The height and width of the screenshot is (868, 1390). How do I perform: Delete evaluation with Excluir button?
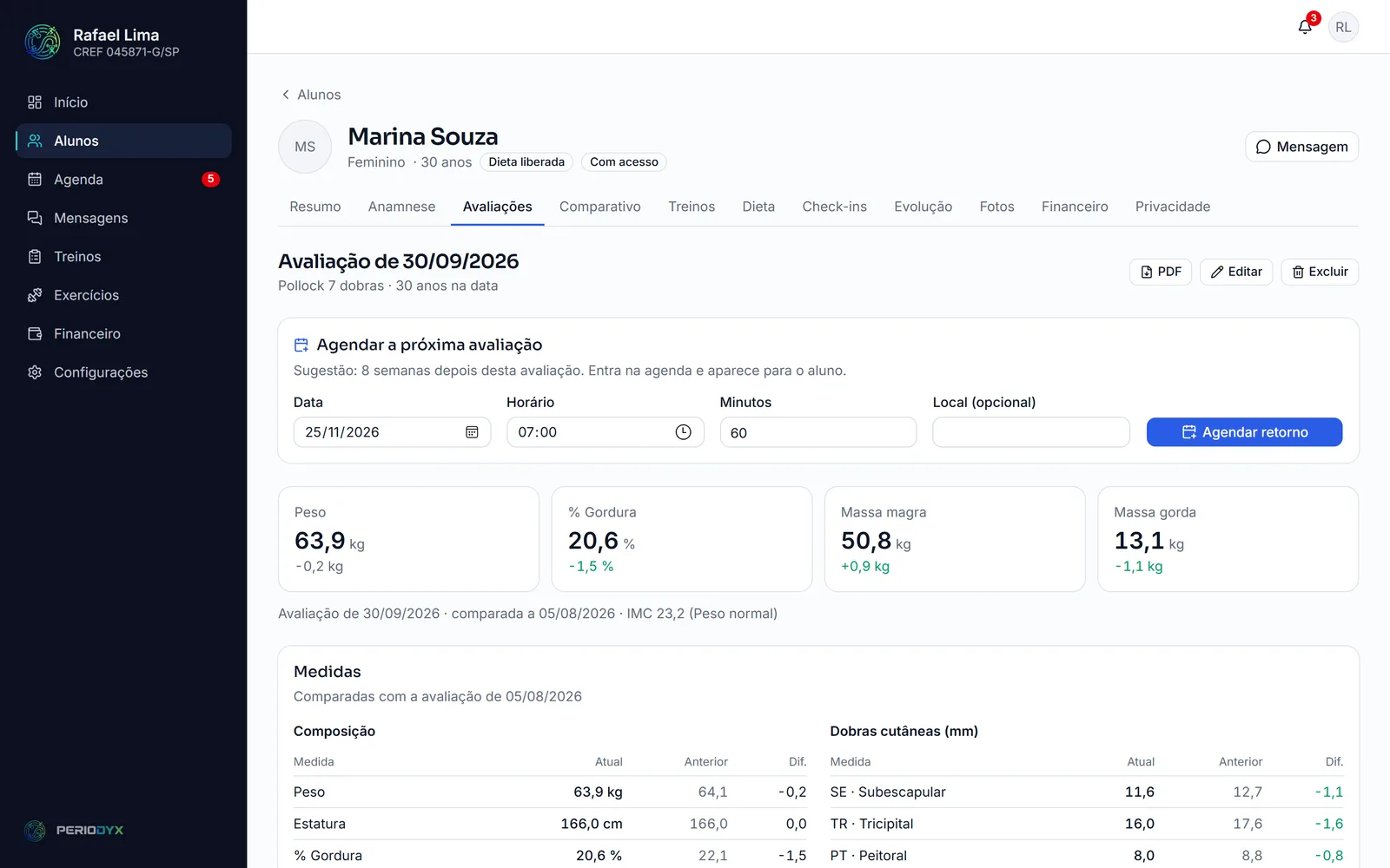1320,272
